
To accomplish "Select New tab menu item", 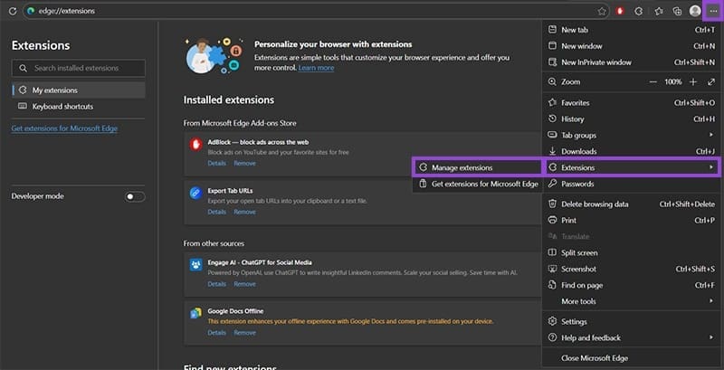I will pos(631,30).
